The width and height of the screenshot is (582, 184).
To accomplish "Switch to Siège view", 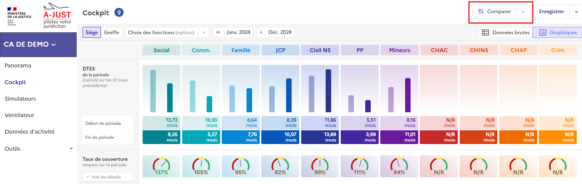I will (92, 32).
